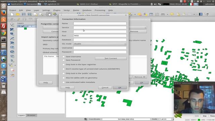Click the coordinate toggle icon in status bar
The image size is (215, 121).
click(86, 119)
